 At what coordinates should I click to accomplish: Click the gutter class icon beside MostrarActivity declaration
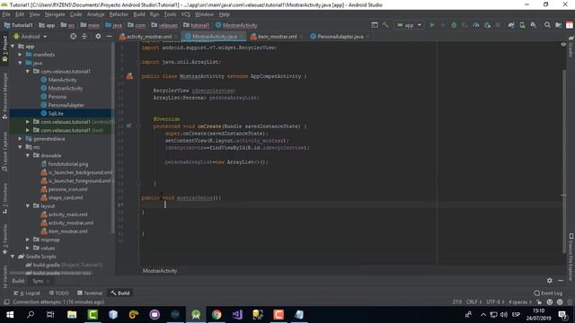tap(129, 76)
